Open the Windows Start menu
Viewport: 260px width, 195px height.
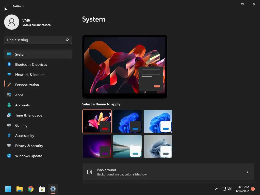[8, 189]
